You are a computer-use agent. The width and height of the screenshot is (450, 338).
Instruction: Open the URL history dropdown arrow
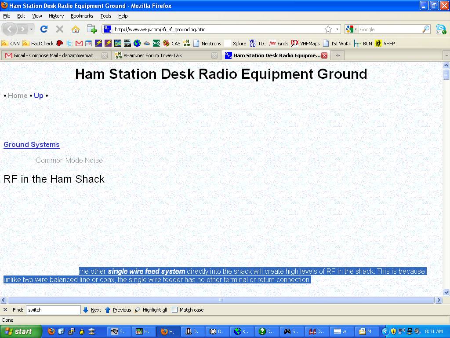pyautogui.click(x=337, y=29)
